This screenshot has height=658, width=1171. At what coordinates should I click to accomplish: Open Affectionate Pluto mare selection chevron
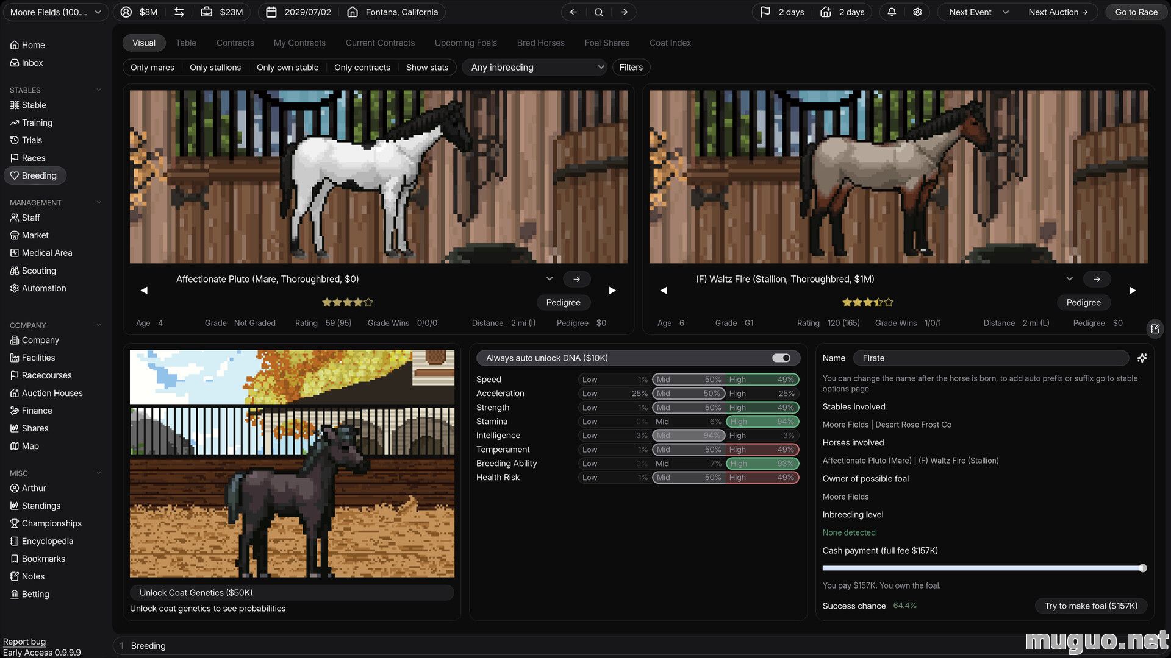tap(549, 279)
